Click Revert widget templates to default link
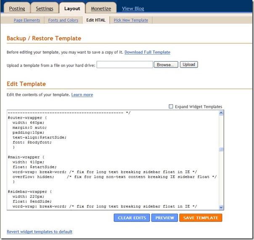This screenshot has width=254, height=240. point(40,232)
